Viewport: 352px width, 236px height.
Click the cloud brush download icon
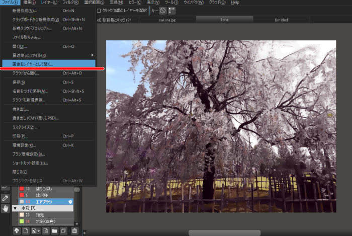[x=16, y=230]
